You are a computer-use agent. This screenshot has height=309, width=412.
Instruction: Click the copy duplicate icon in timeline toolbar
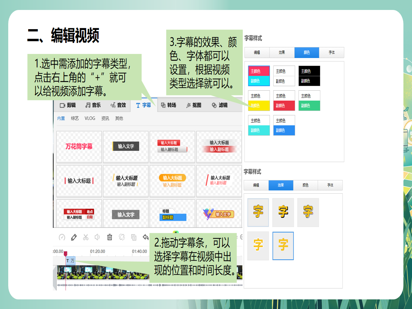pyautogui.click(x=134, y=237)
